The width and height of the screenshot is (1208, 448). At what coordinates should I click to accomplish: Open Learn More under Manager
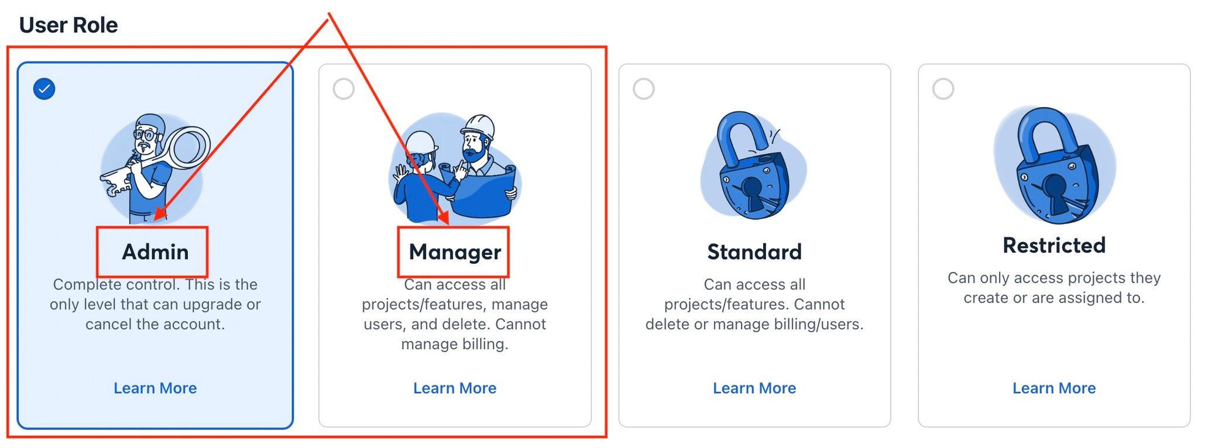point(455,388)
